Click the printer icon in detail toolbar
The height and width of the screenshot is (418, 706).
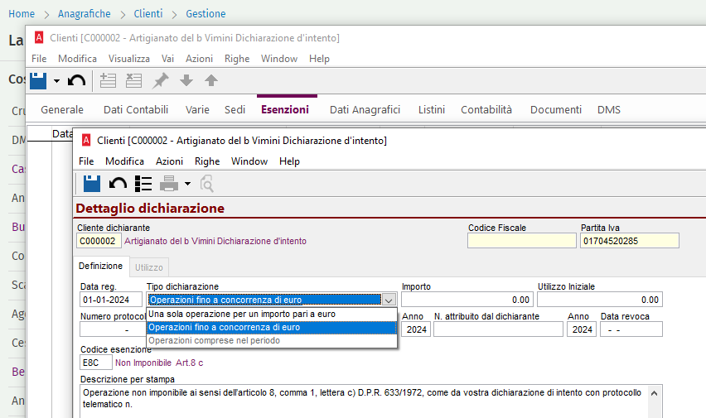pos(169,184)
